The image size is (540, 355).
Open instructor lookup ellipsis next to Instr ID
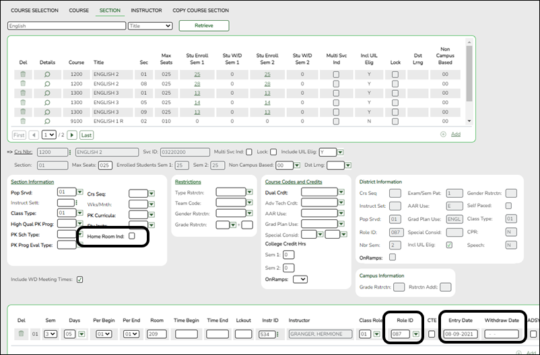coord(277,334)
